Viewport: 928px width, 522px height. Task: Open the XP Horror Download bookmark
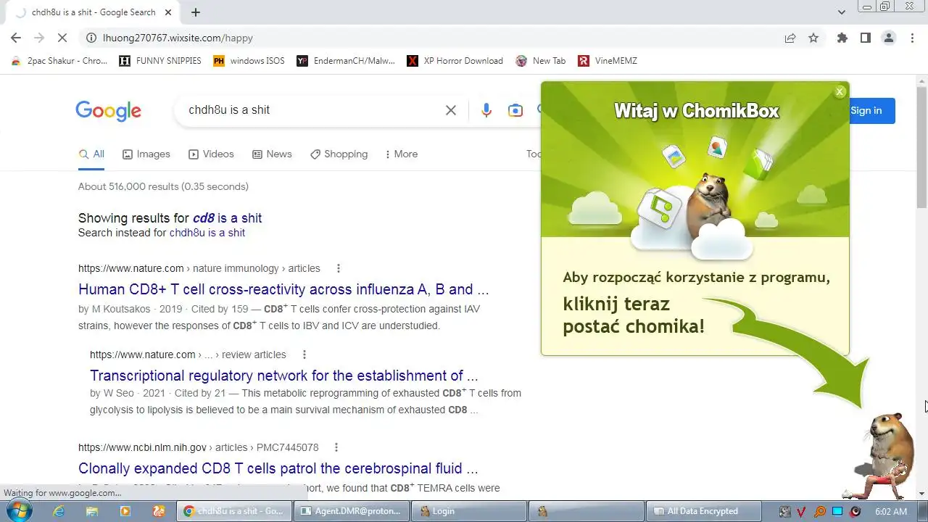click(x=455, y=61)
